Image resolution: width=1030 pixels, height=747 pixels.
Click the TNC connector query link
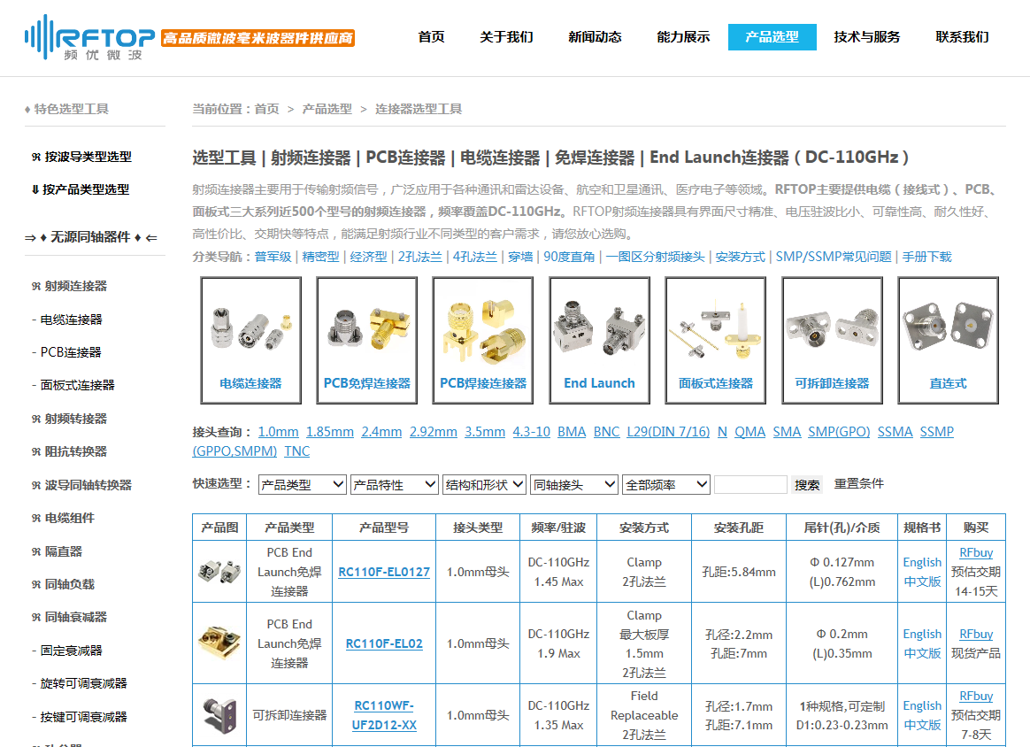pos(297,451)
